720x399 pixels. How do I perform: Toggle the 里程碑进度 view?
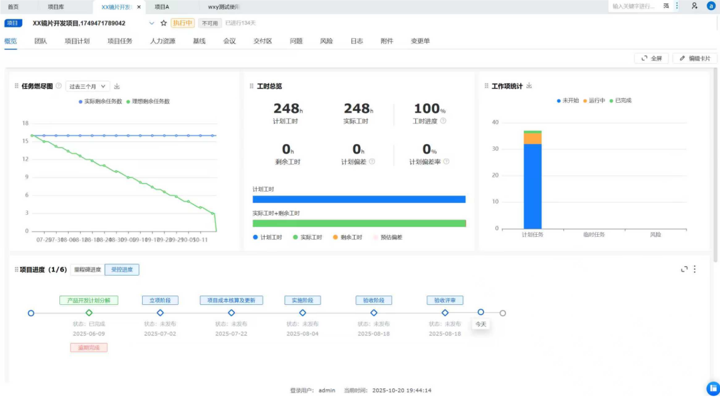click(x=87, y=270)
